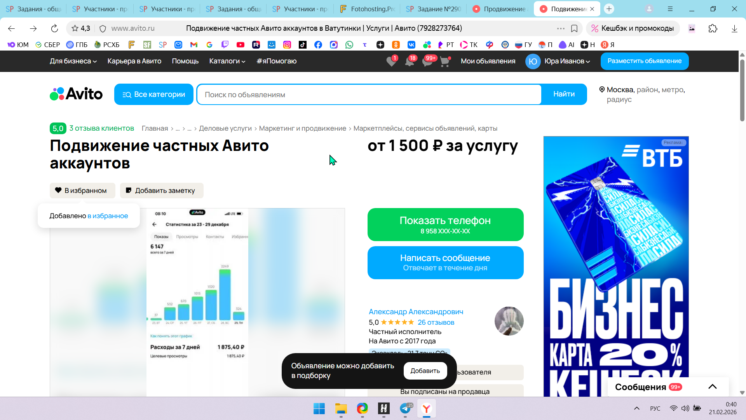Open the Telegram app on the taskbar
The height and width of the screenshot is (420, 746).
coord(405,408)
